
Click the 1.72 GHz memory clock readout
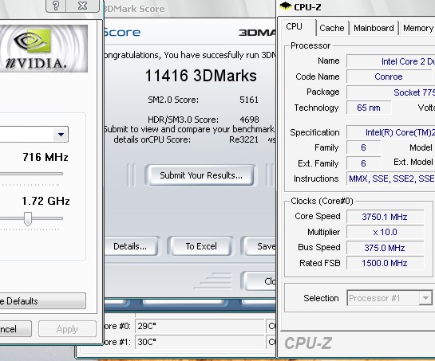[45, 201]
